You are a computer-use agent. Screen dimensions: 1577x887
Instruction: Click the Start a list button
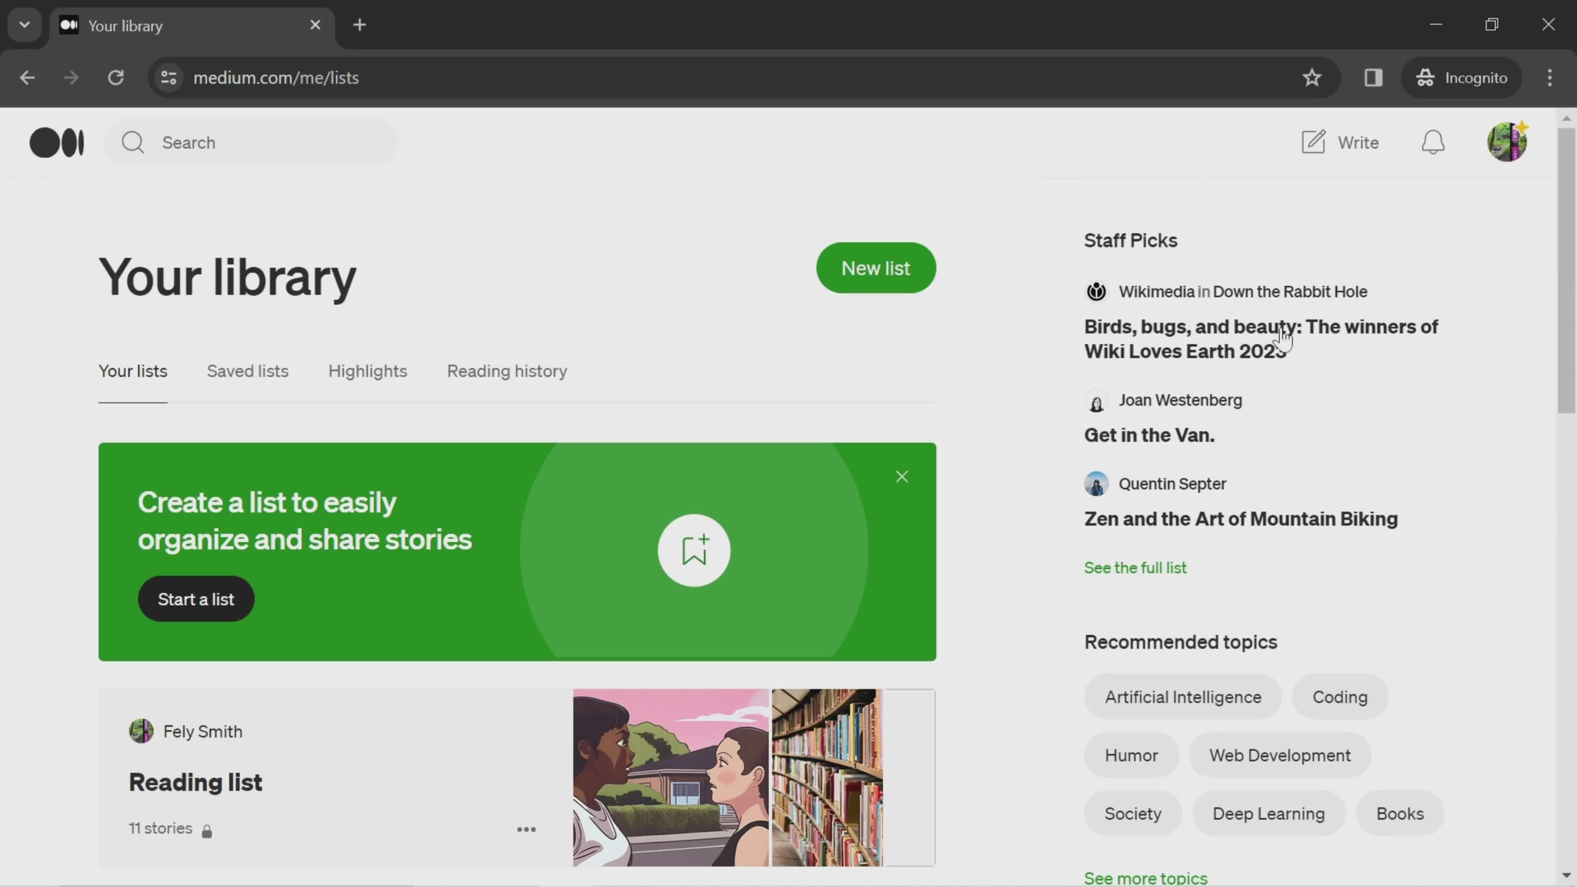point(196,599)
